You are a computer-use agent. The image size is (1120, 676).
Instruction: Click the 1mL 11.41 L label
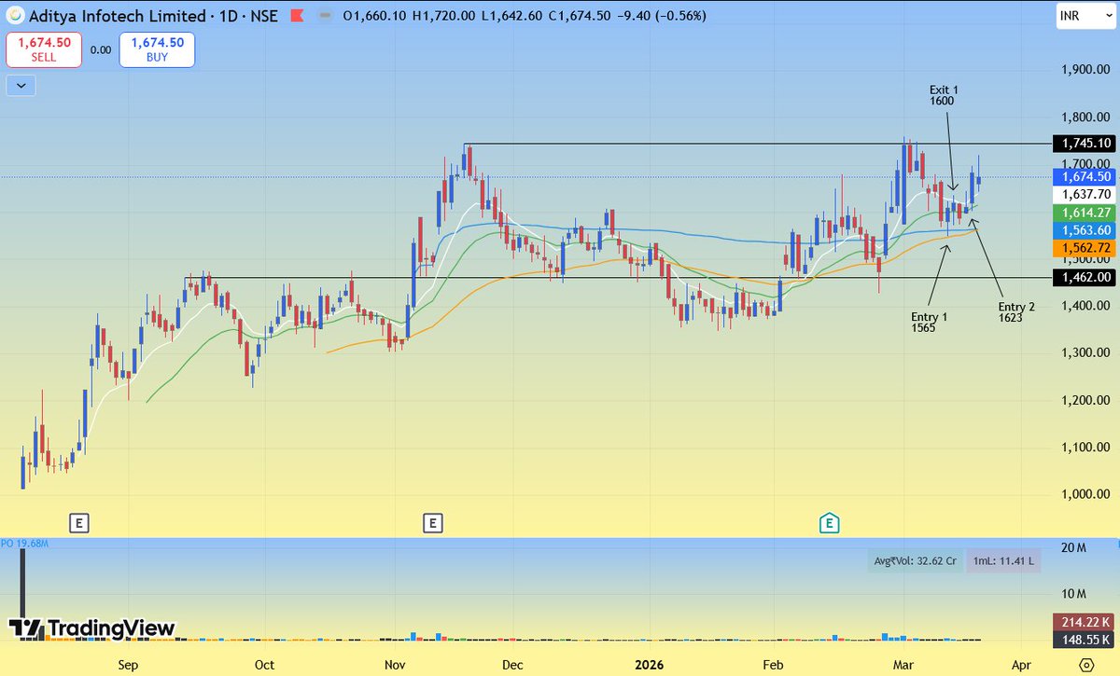coord(1001,561)
